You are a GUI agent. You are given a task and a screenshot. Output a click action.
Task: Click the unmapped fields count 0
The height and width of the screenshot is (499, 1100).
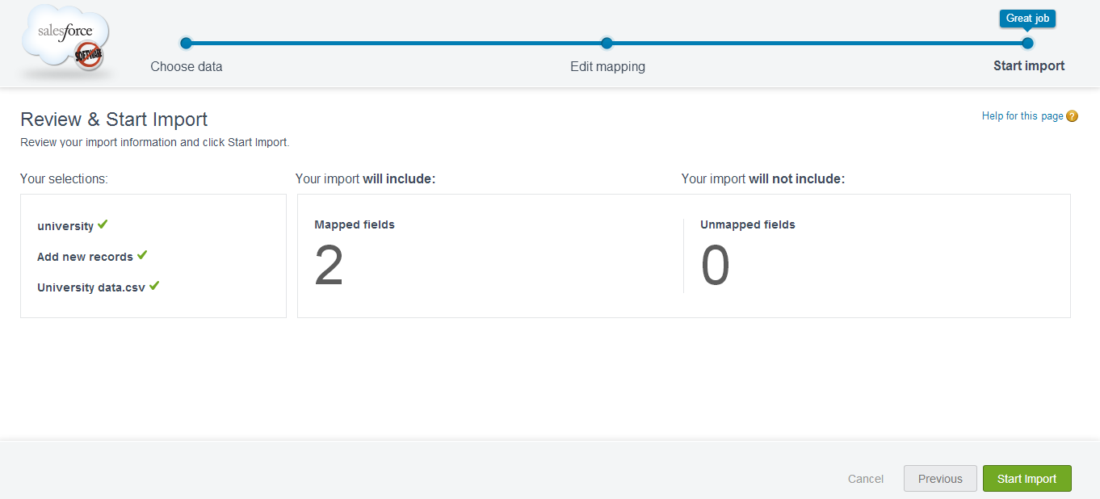716,266
